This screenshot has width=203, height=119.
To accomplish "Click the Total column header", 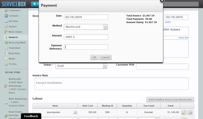I will click(171, 106).
